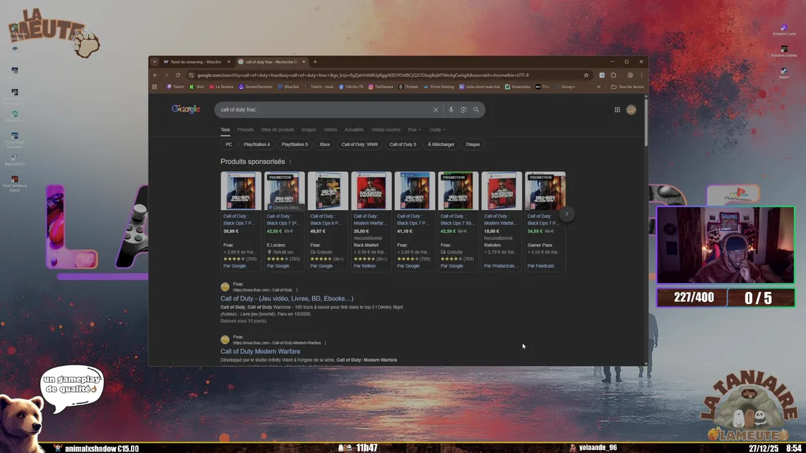Screen dimensions: 806x453
Task: Reload the Google search page
Action: point(178,75)
